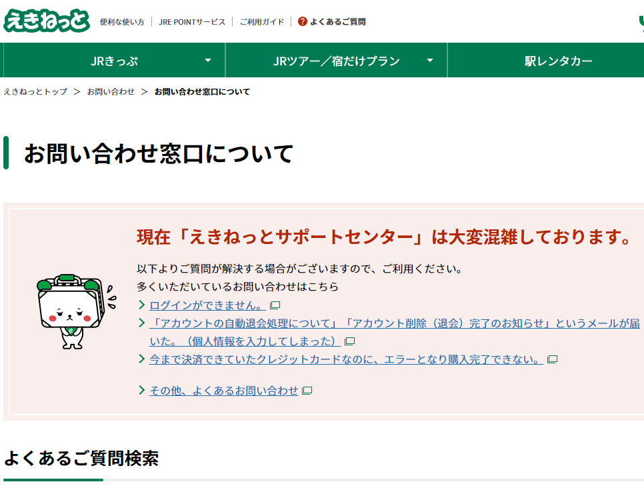Click external-window icon after ログインができません

pos(275,305)
